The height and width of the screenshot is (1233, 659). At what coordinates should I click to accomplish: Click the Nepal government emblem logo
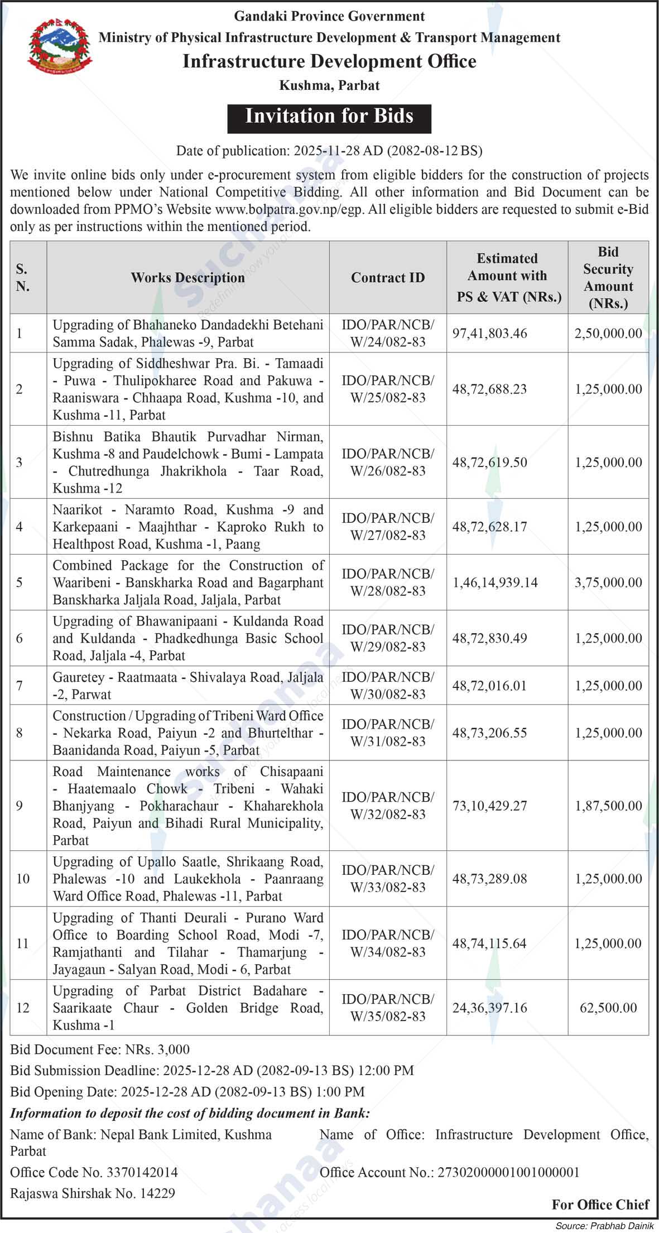point(60,47)
